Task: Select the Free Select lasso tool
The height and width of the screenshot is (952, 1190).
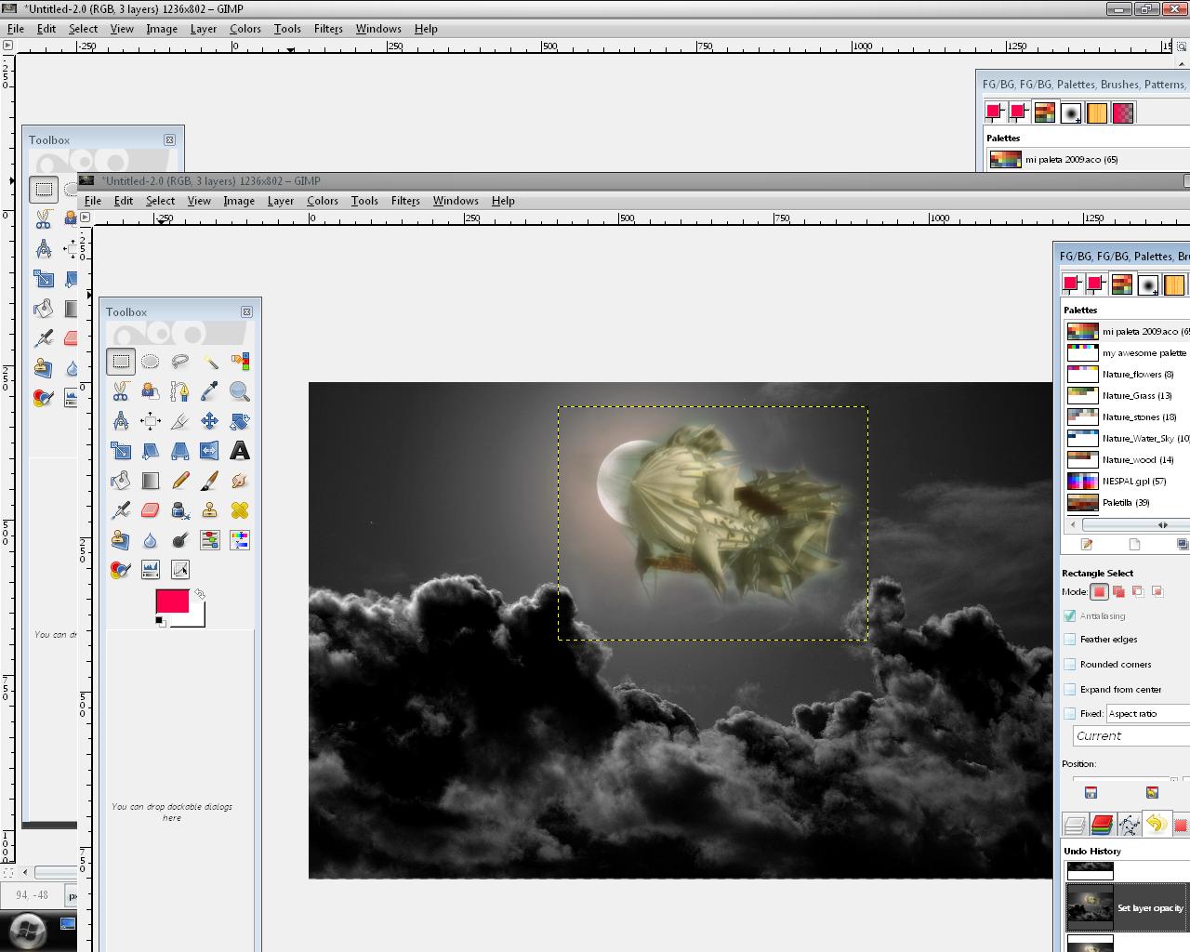Action: pos(180,362)
